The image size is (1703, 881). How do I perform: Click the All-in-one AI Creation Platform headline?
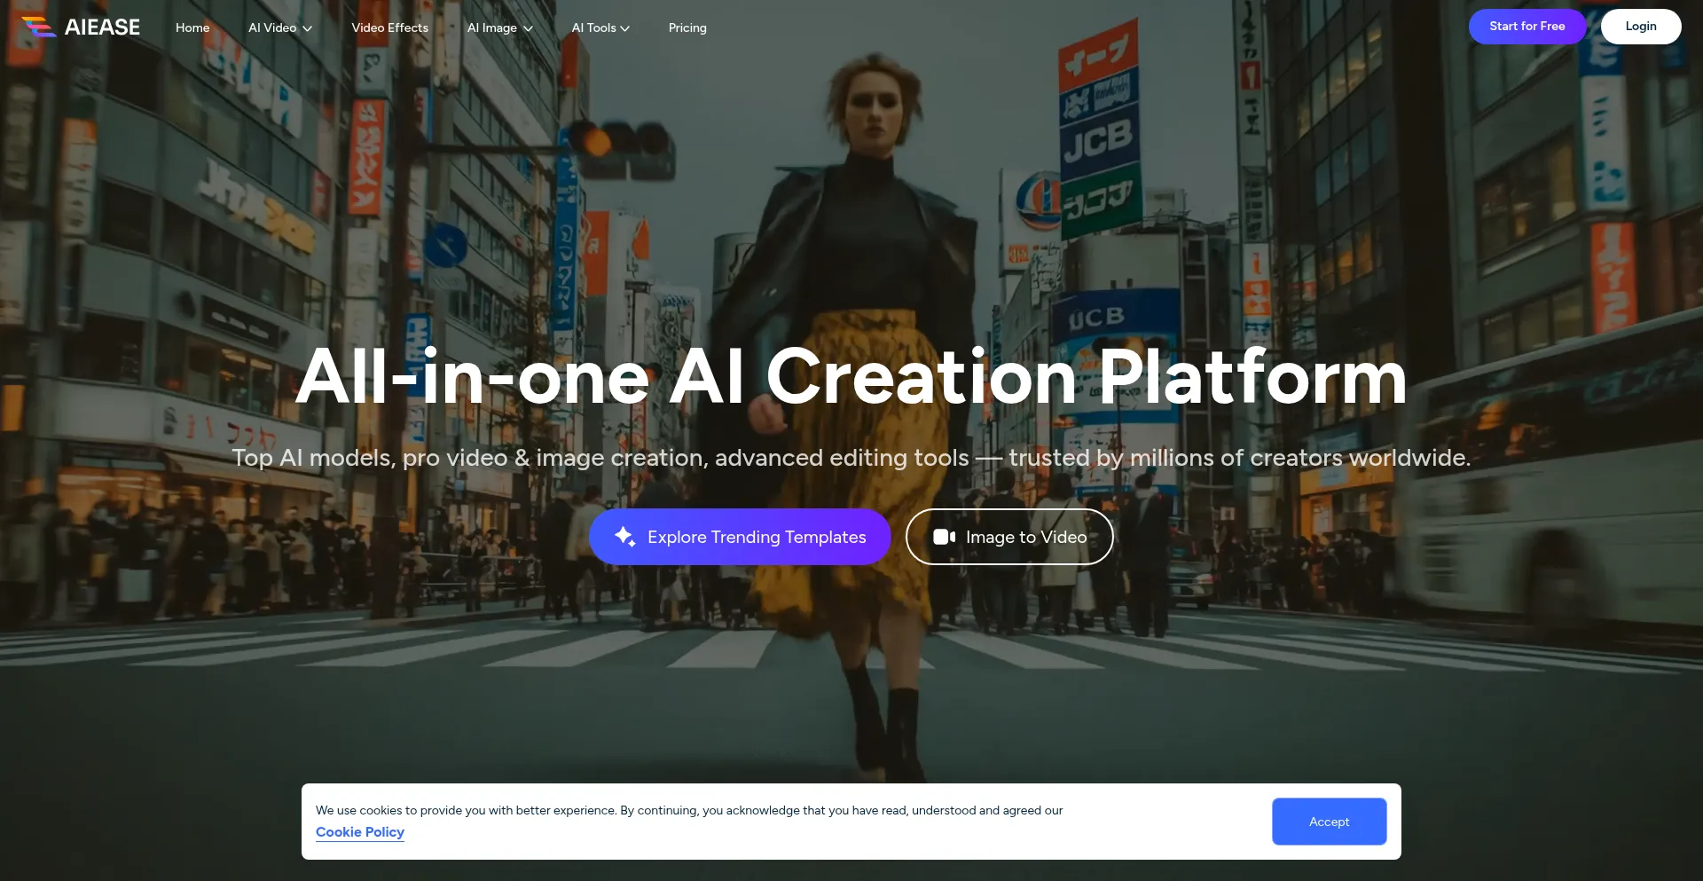pyautogui.click(x=851, y=378)
